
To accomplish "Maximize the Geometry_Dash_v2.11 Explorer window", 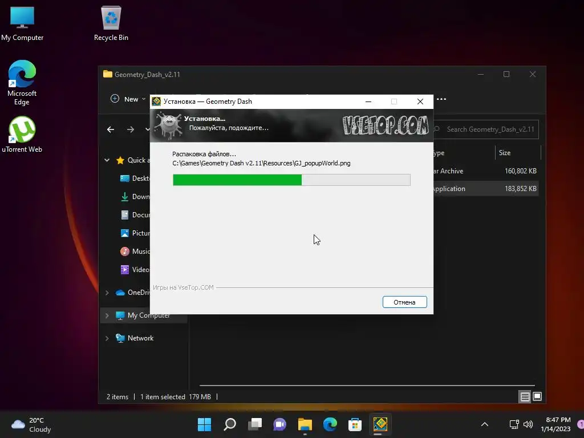I will tap(506, 74).
